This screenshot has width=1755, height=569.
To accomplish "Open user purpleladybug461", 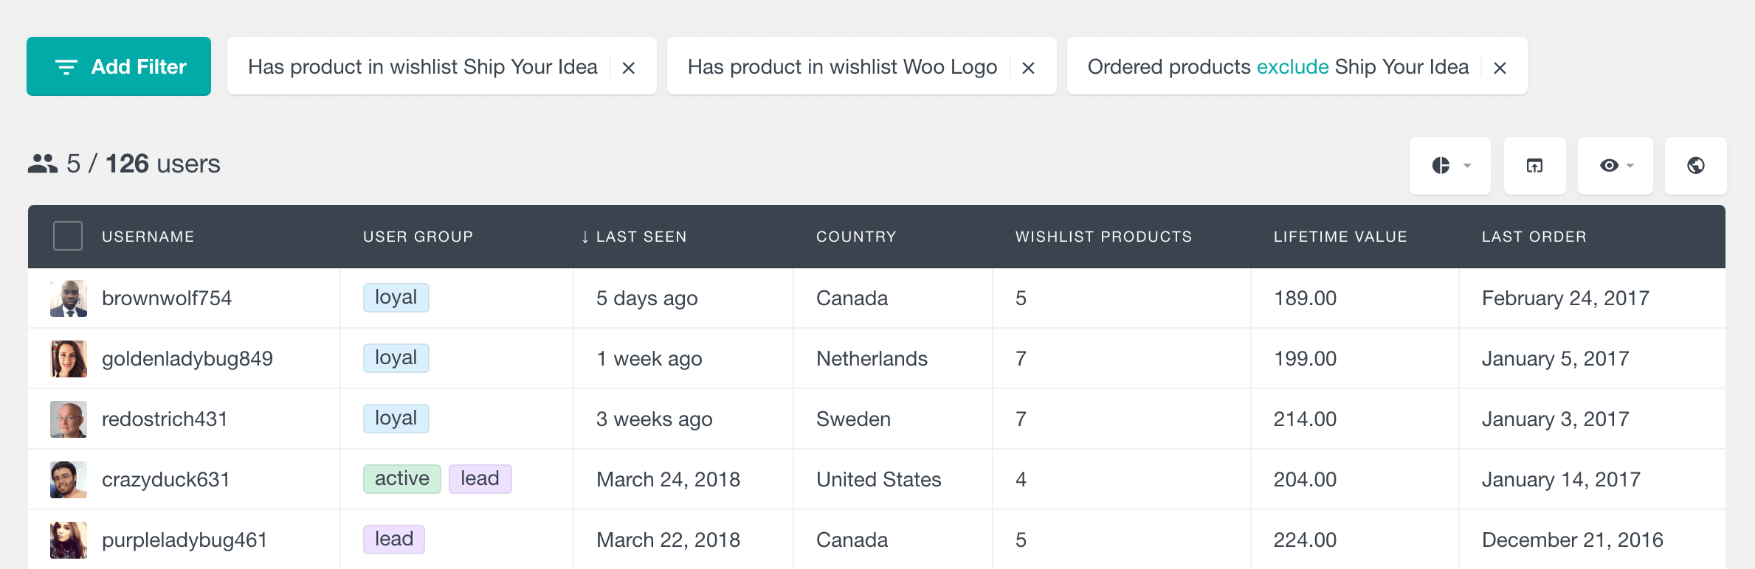I will [185, 540].
